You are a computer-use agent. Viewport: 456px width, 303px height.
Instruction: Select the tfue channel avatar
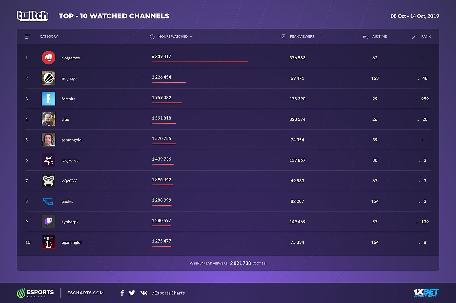pos(48,119)
